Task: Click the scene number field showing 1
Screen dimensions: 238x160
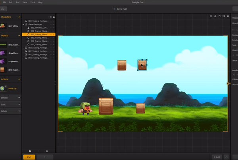Action: (x=45, y=157)
